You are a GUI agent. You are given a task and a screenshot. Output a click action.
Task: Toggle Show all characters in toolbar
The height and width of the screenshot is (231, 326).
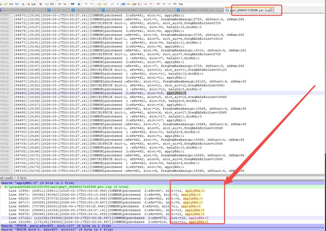[x=117, y=4]
